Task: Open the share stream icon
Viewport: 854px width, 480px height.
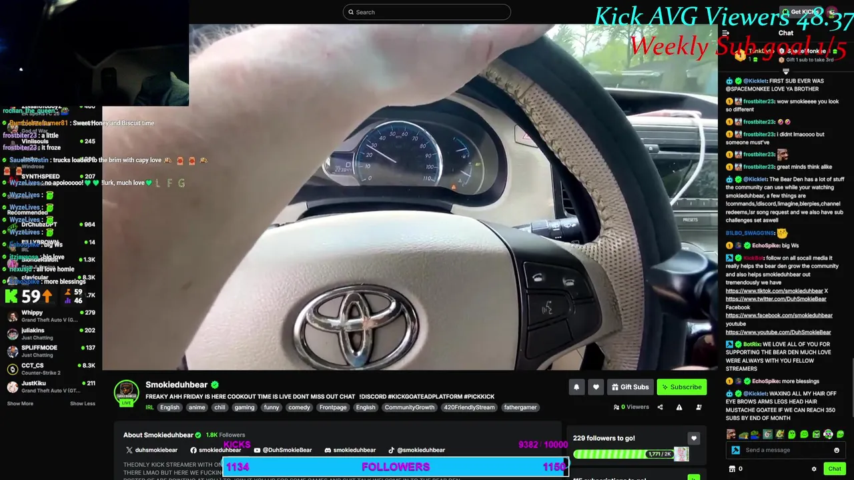Action: (x=660, y=407)
